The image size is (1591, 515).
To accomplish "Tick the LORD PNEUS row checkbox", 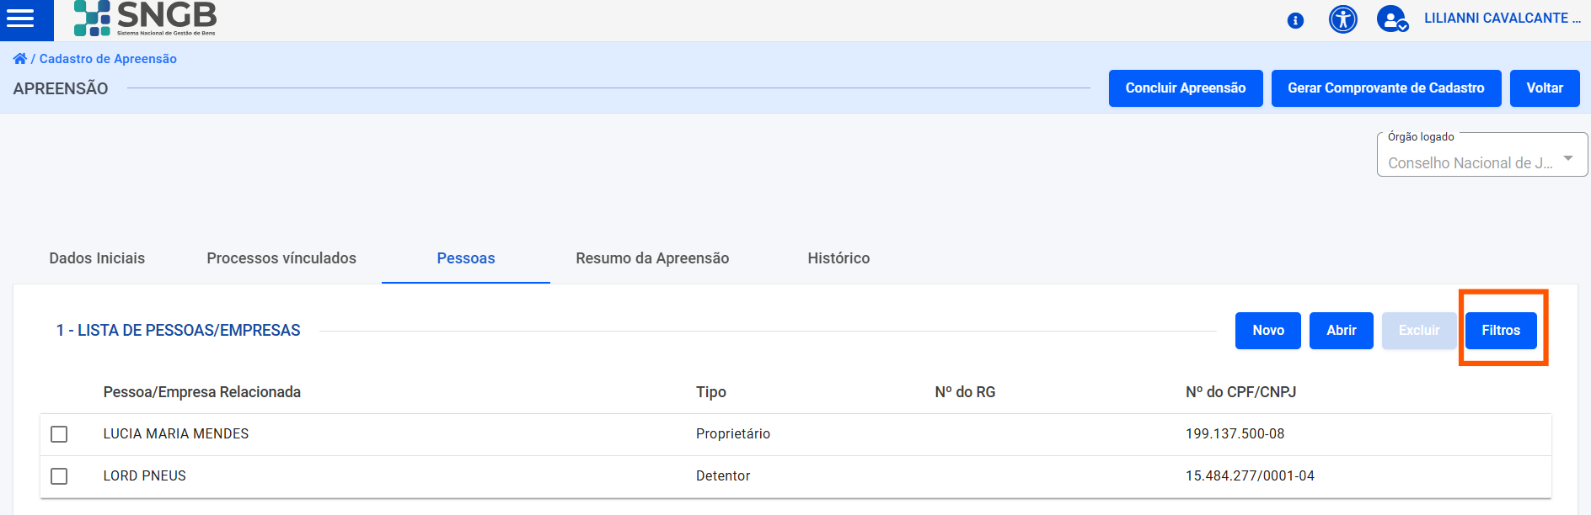I will pyautogui.click(x=59, y=476).
